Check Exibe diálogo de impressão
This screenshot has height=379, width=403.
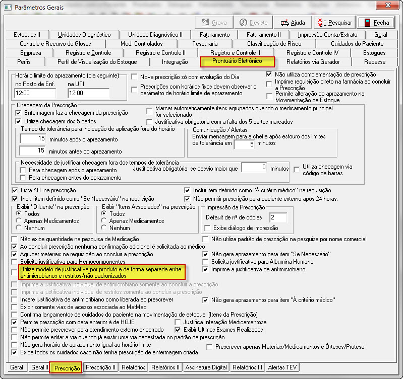(x=207, y=228)
